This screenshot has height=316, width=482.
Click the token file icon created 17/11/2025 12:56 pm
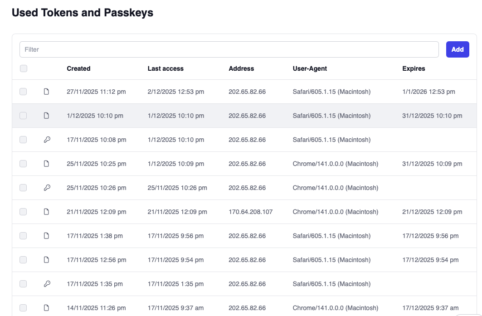[46, 260]
